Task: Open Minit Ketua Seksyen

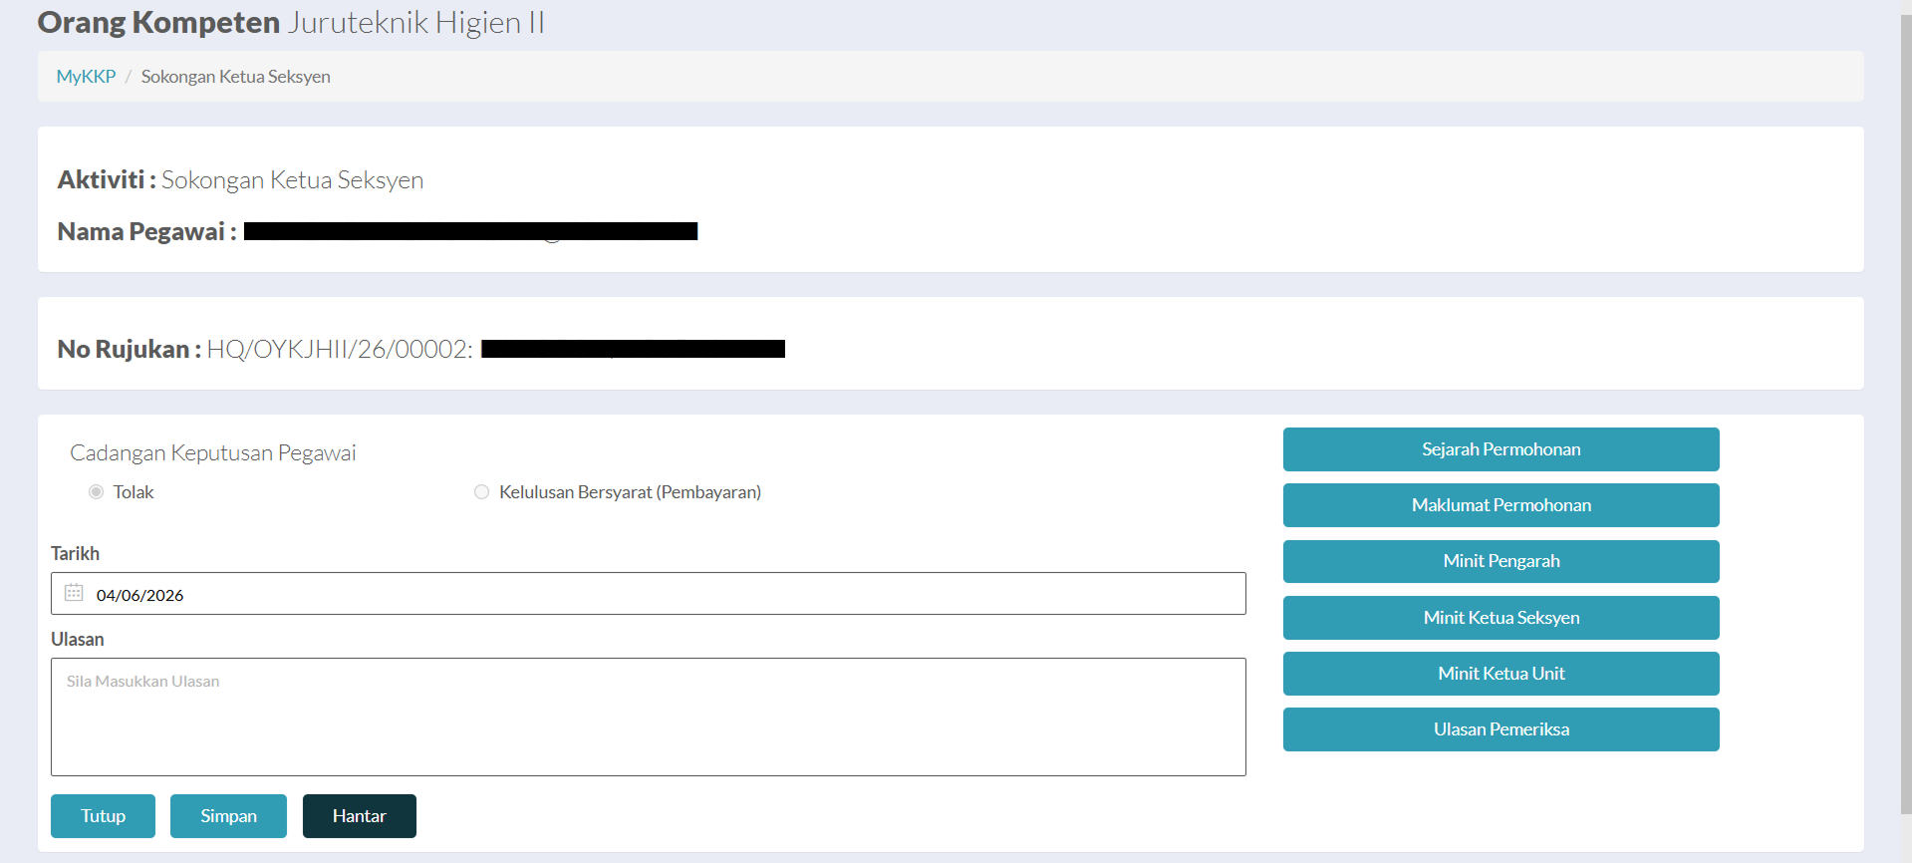Action: pyautogui.click(x=1502, y=618)
